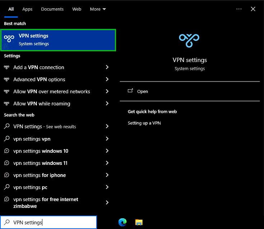Image resolution: width=264 pixels, height=229 pixels.
Task: Select the Web filter tab
Action: pos(77,9)
